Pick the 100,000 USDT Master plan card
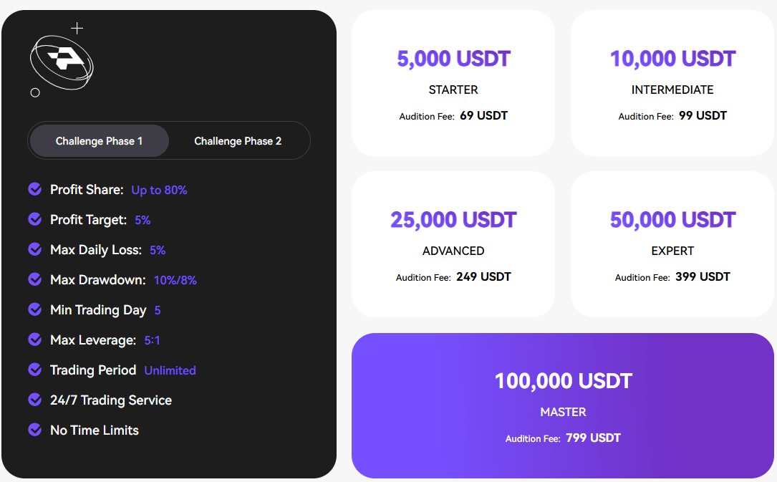777x482 pixels. (x=563, y=405)
